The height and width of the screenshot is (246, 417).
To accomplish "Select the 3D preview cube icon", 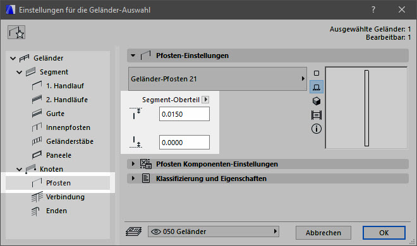I will pos(317,101).
